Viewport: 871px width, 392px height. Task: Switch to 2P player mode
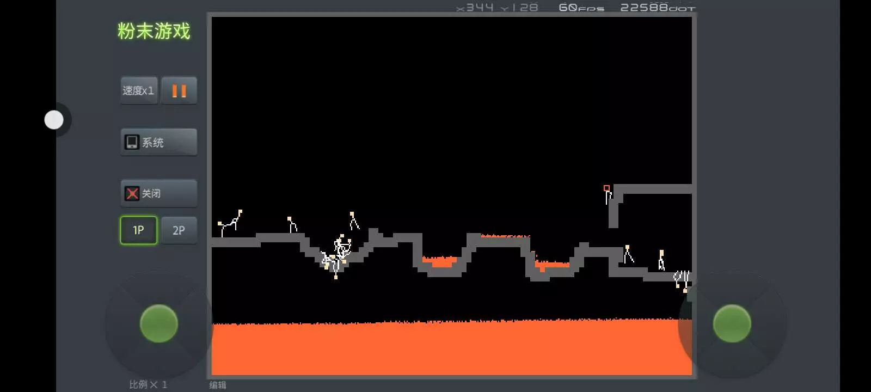pos(179,230)
